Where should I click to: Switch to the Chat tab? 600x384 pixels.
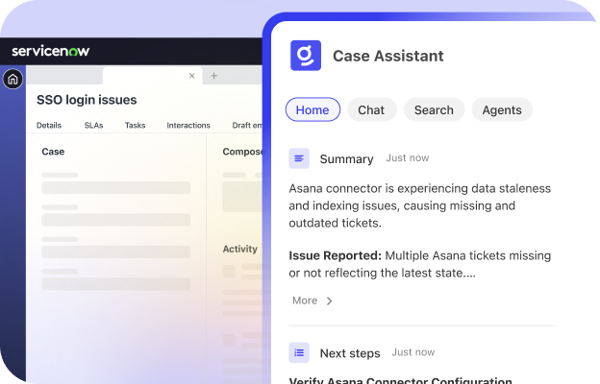[x=371, y=109]
